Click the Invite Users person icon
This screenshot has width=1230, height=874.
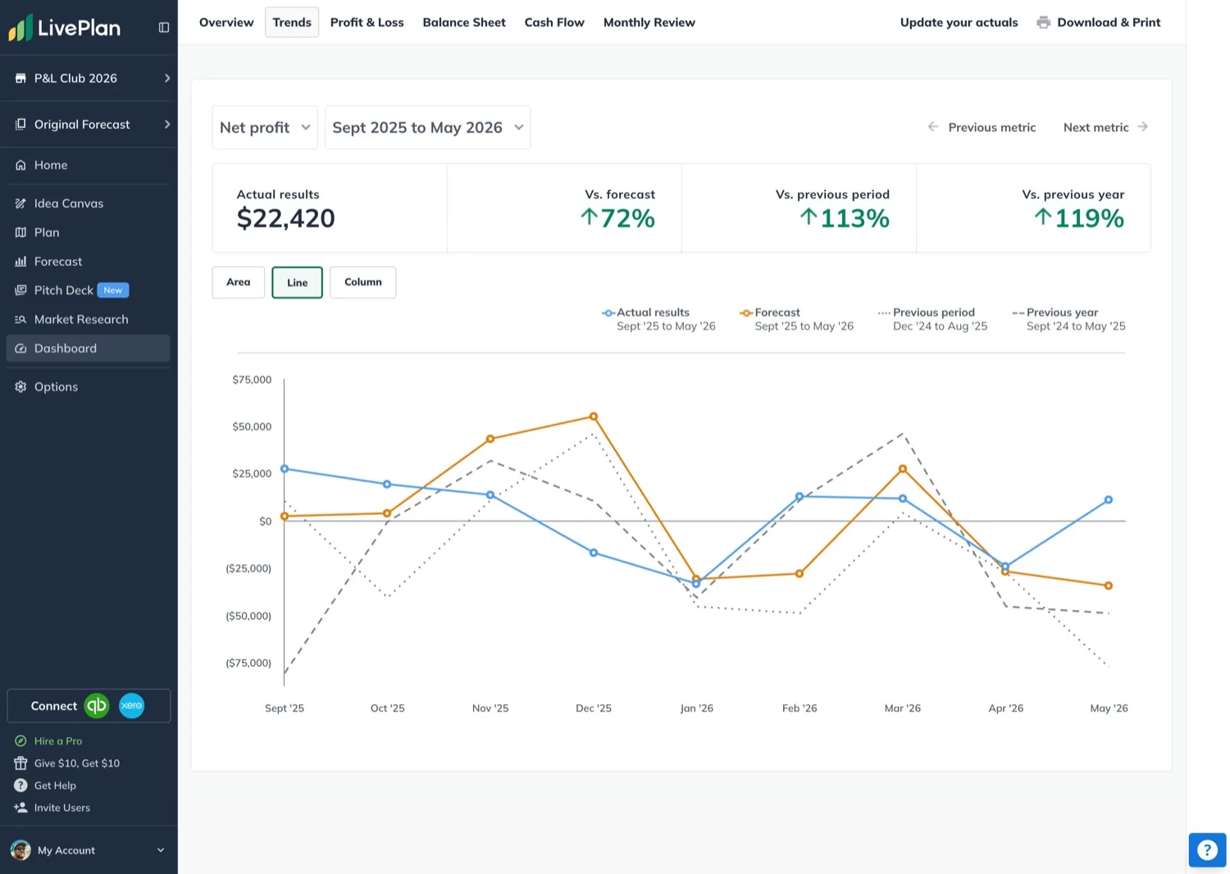coord(20,808)
